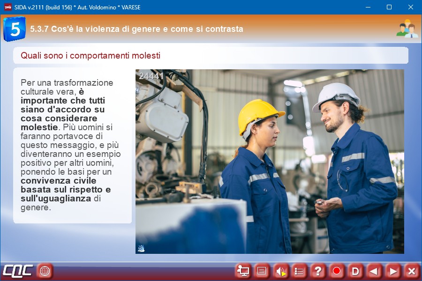Screen dimensions: 422x281
Task: Open the topic list index button
Action: 299,271
